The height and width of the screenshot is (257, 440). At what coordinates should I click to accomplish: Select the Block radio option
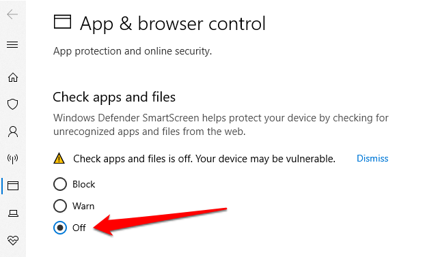[x=74, y=184]
